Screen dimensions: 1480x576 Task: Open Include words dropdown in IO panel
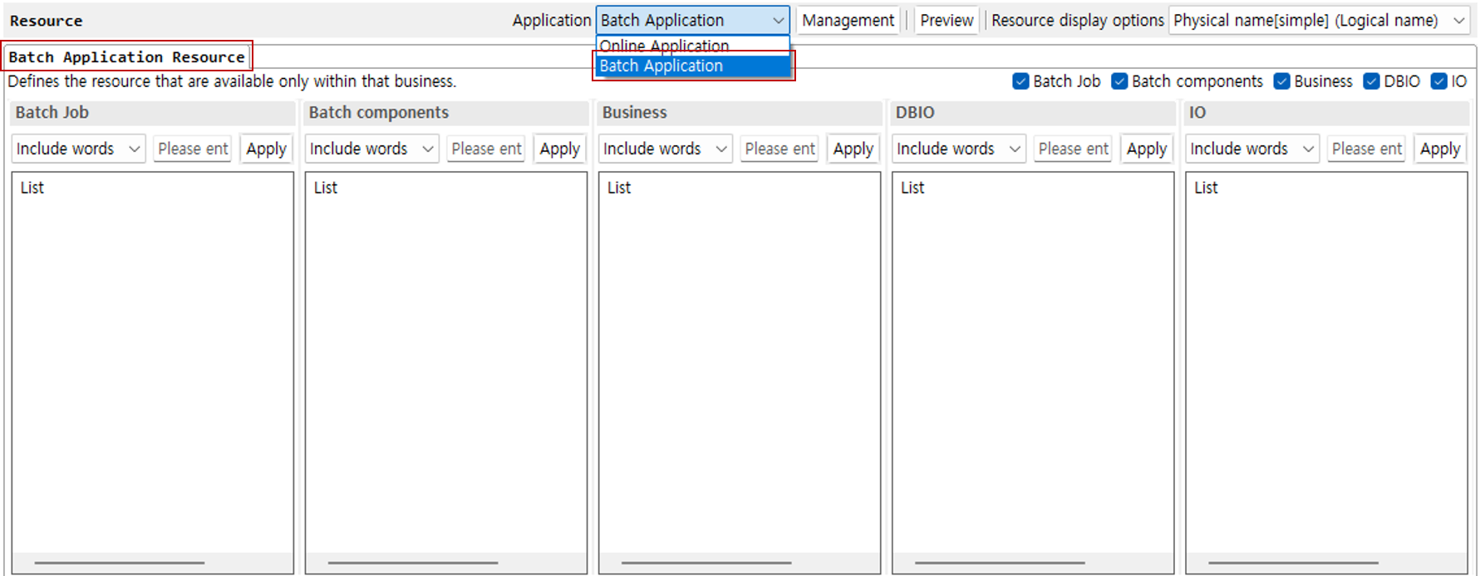[1252, 149]
